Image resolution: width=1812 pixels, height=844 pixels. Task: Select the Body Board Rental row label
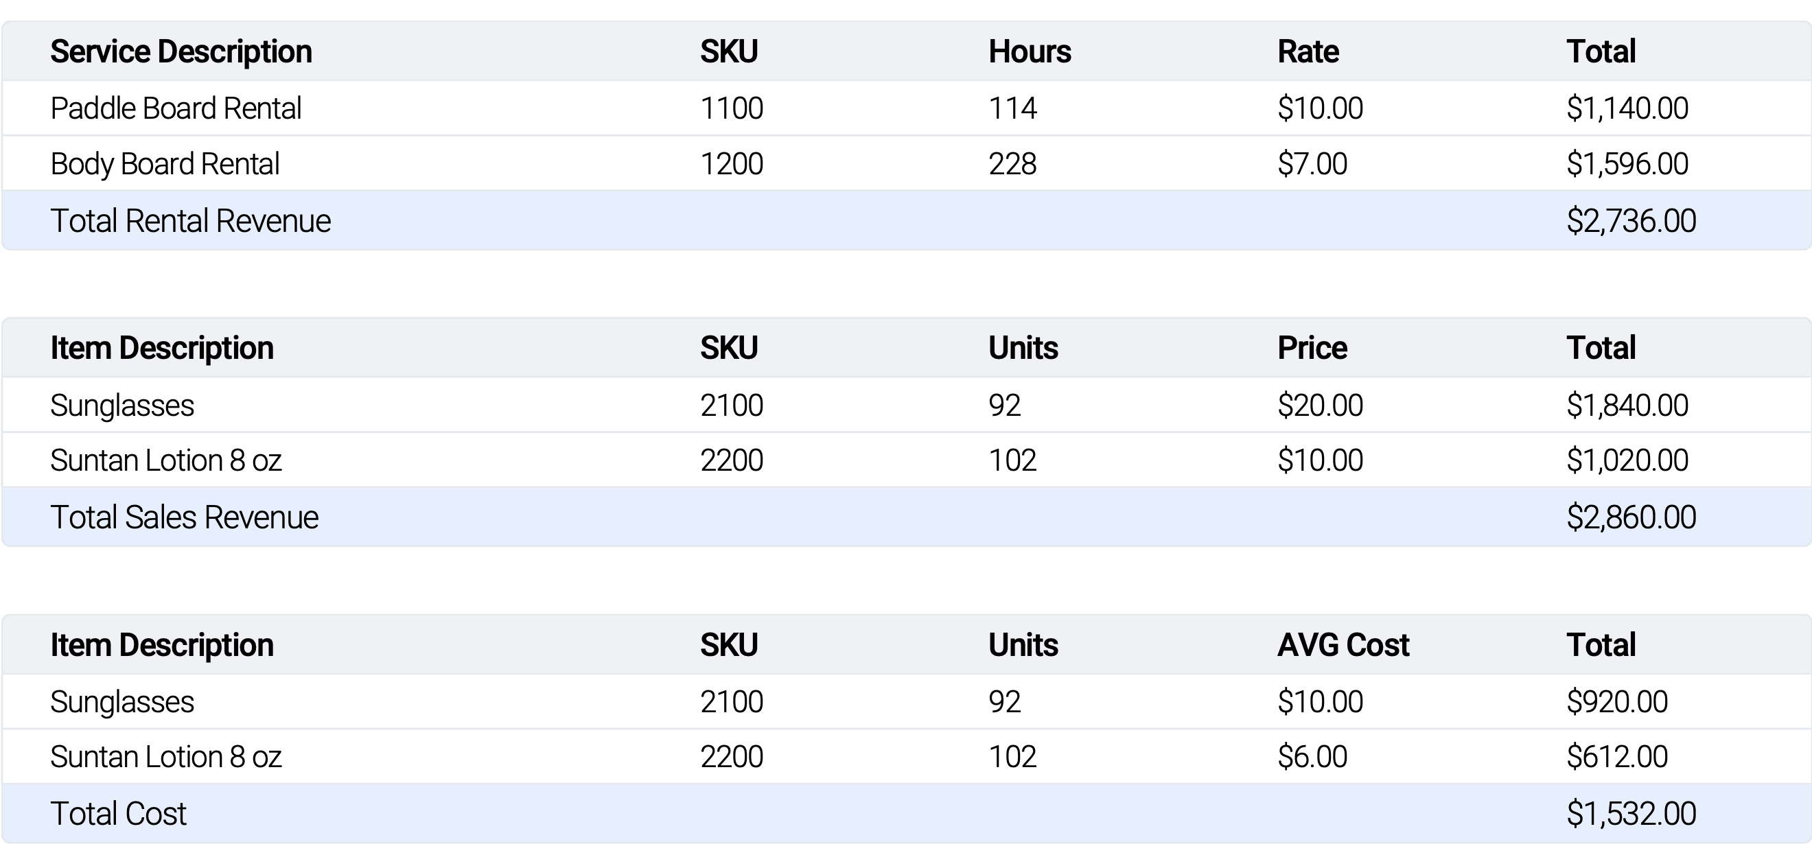click(165, 164)
